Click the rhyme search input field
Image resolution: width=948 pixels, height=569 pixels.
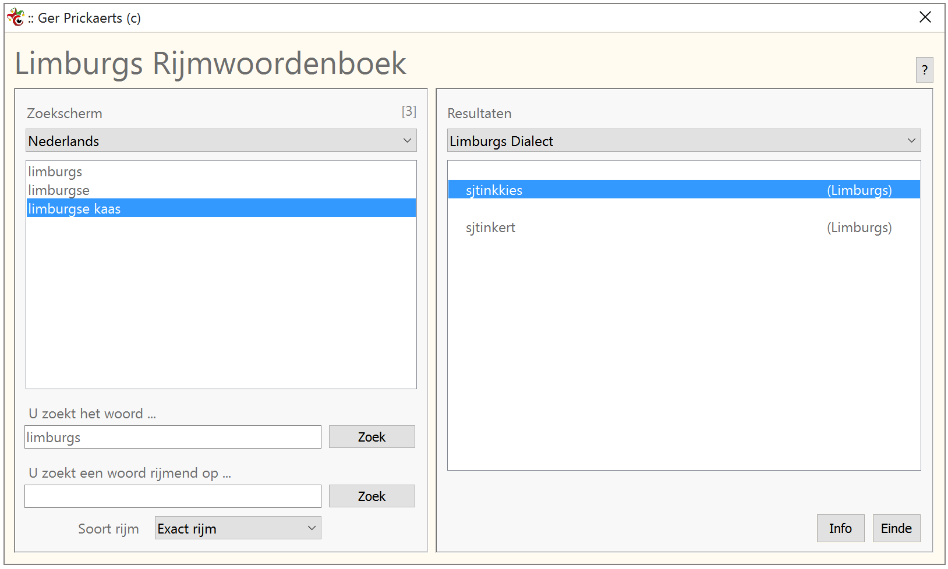click(x=173, y=496)
